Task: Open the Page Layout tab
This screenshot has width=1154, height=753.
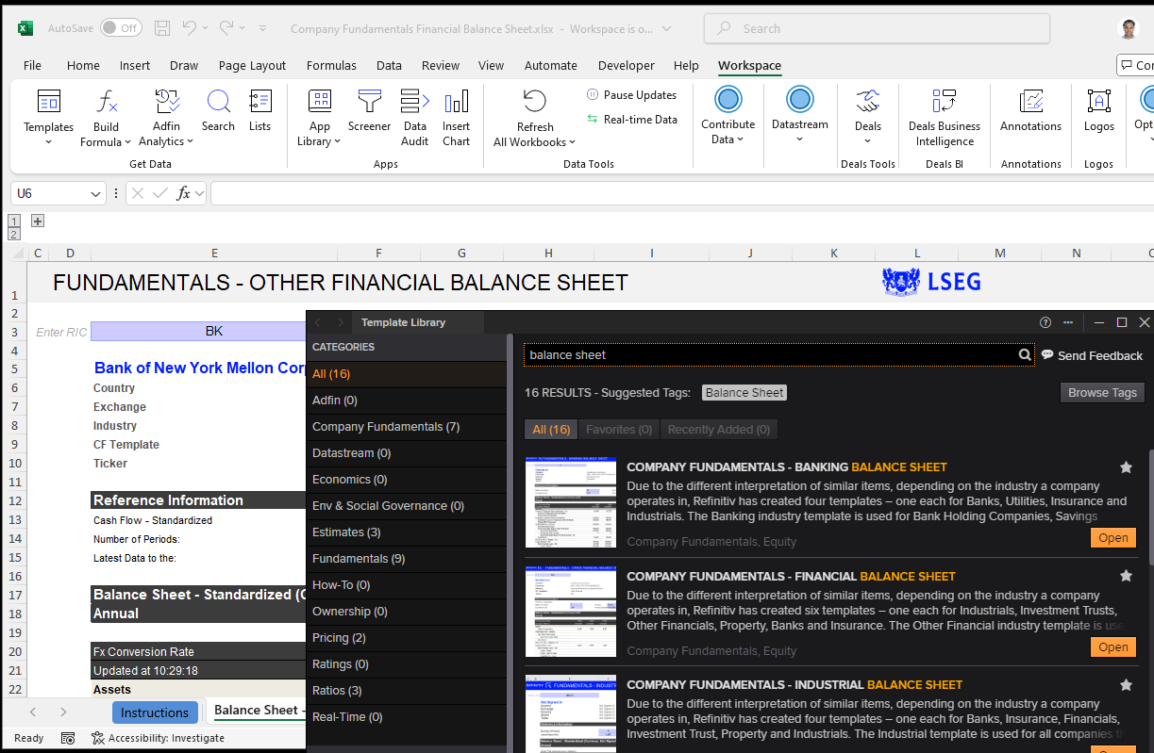Action: 252,66
